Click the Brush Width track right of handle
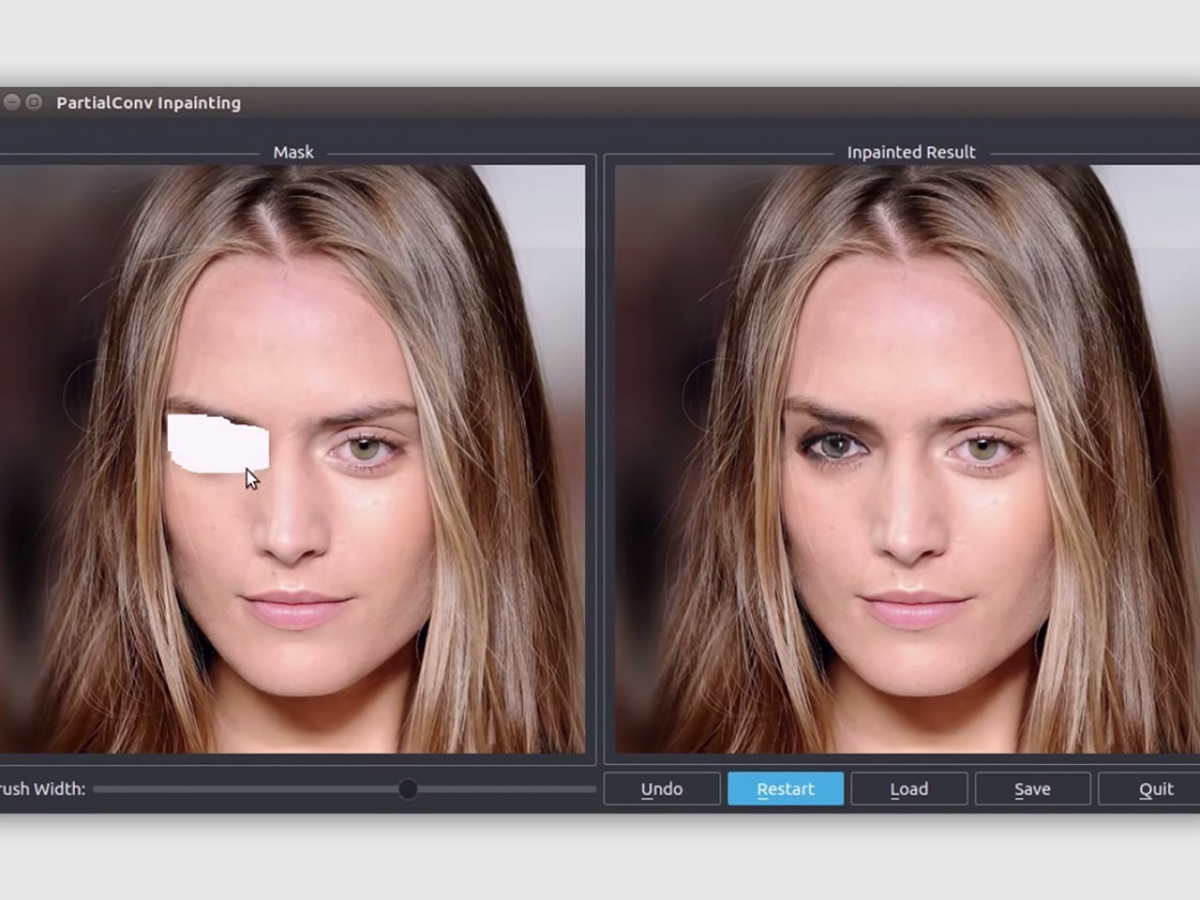The width and height of the screenshot is (1200, 900). [x=506, y=789]
